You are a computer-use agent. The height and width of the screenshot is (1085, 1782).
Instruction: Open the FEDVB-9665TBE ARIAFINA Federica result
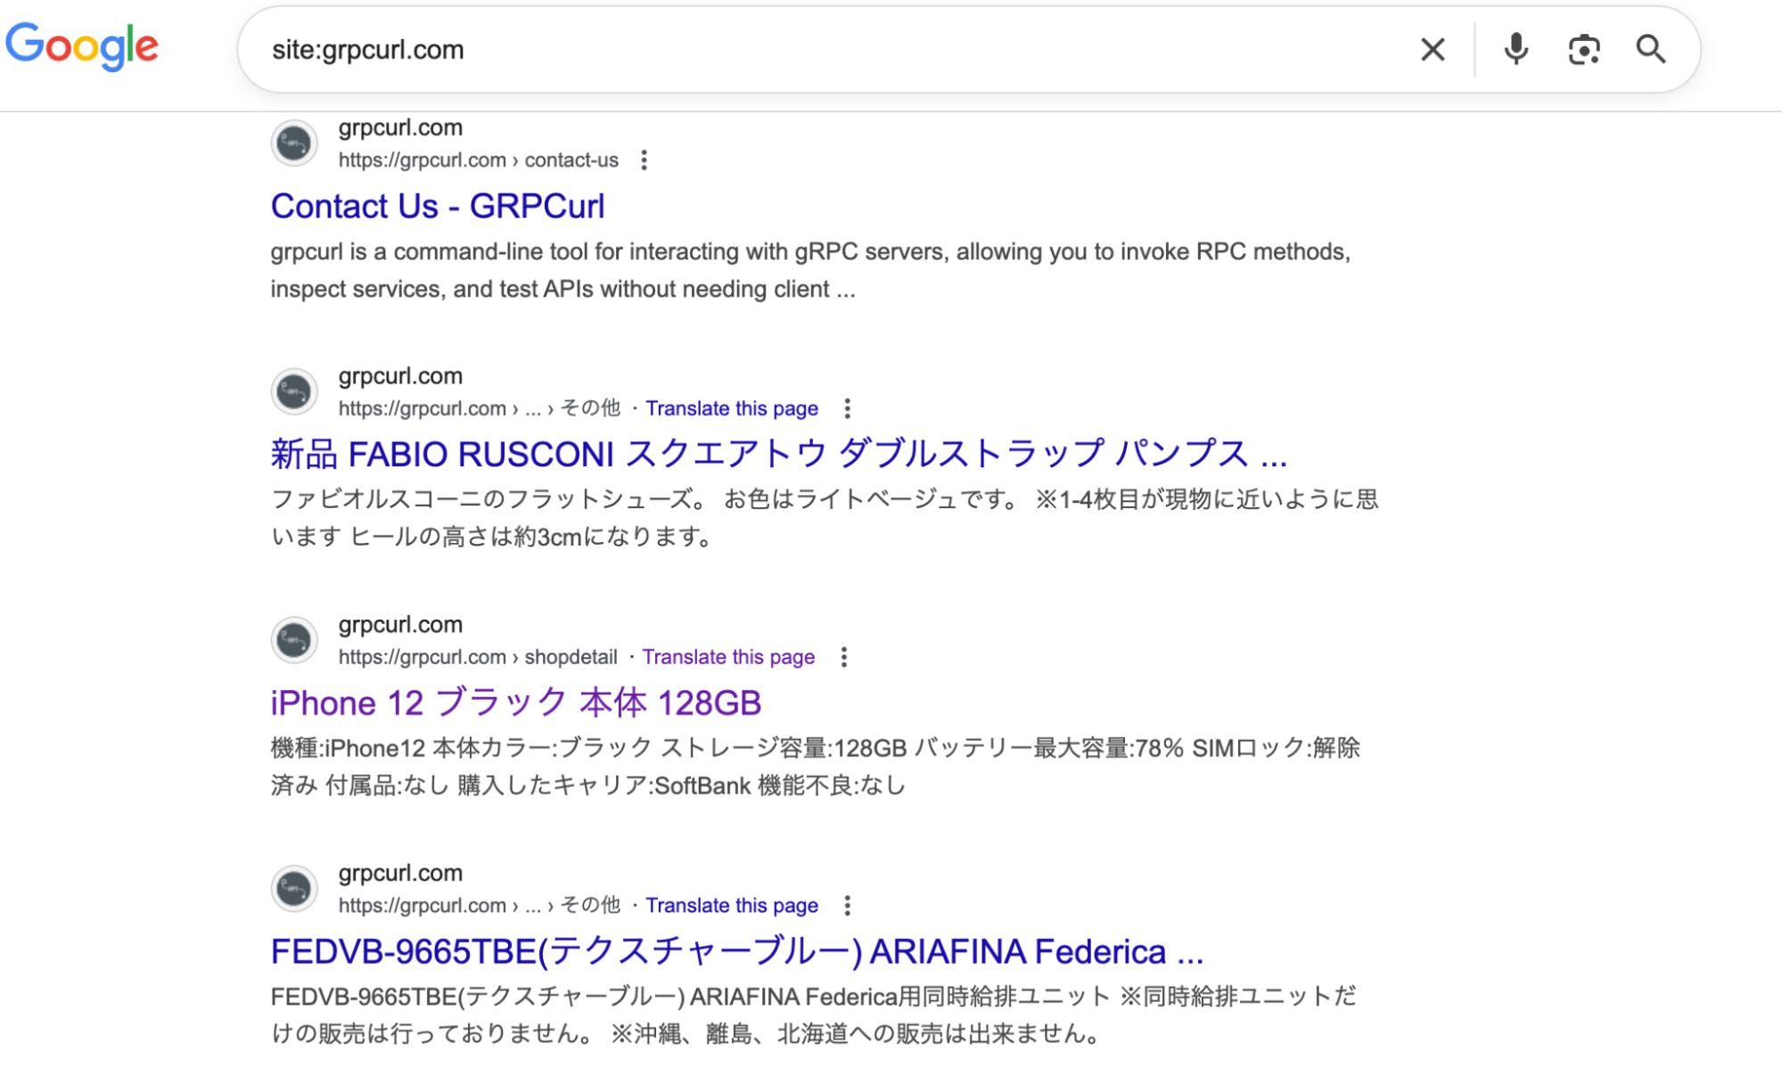click(x=736, y=951)
